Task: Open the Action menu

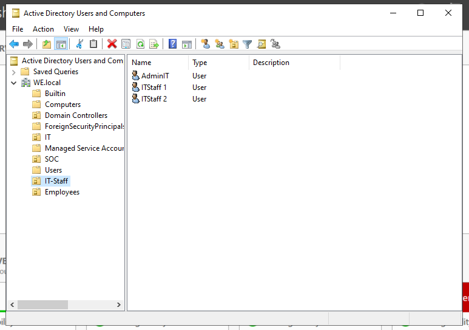Action: tap(43, 29)
